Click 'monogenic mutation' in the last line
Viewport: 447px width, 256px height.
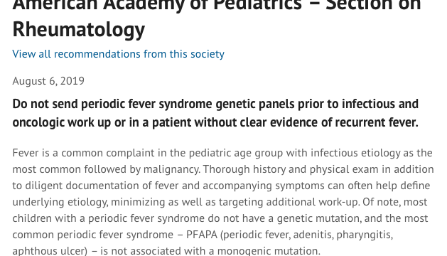[267, 251]
